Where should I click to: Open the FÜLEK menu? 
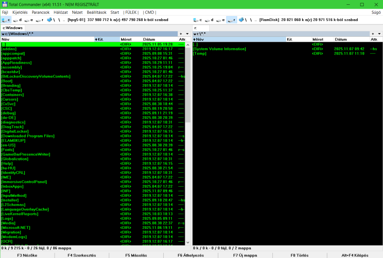[x=131, y=12]
